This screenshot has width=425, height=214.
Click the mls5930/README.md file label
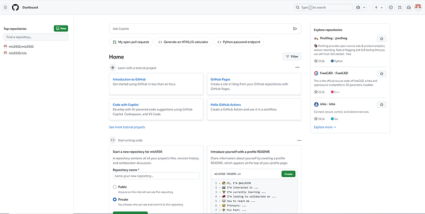(227, 174)
